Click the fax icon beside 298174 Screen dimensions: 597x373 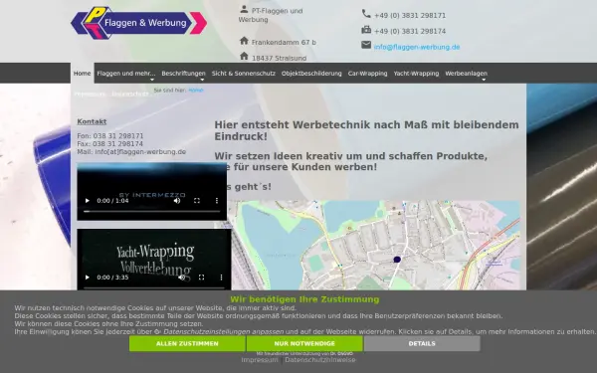[366, 30]
